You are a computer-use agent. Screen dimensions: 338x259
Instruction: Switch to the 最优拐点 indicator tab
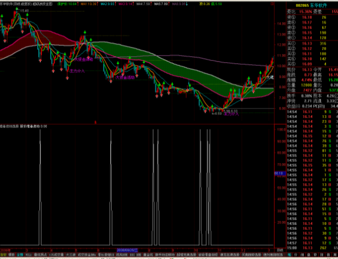(41, 255)
